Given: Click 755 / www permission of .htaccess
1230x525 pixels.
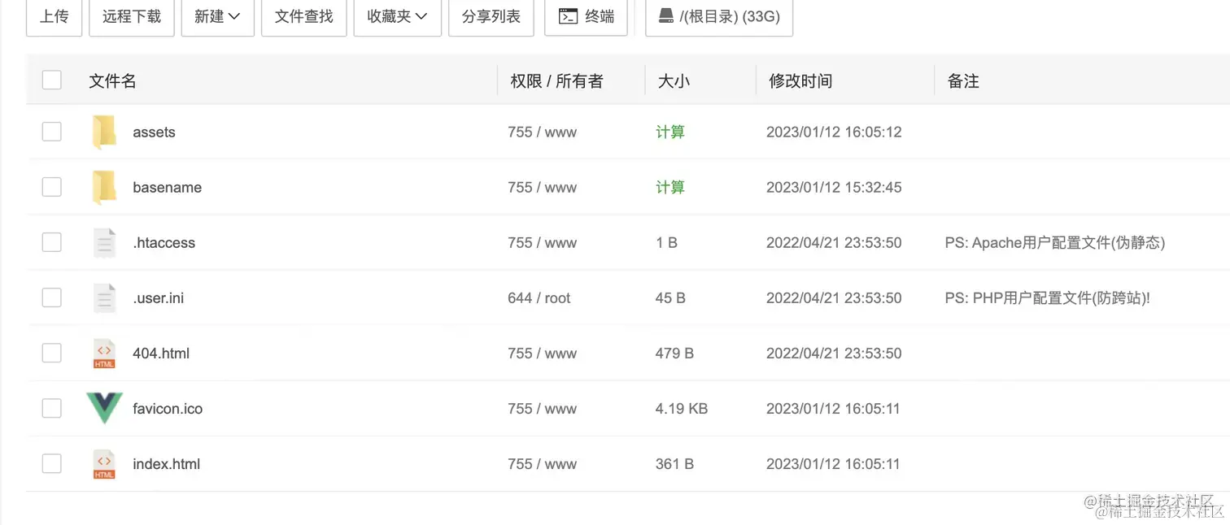Looking at the screenshot, I should (x=542, y=243).
